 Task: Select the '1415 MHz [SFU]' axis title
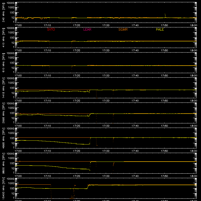point(3,88)
